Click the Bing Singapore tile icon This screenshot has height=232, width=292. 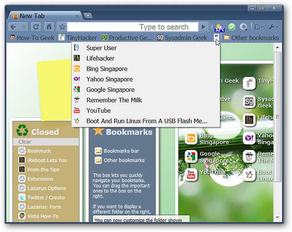click(x=191, y=138)
